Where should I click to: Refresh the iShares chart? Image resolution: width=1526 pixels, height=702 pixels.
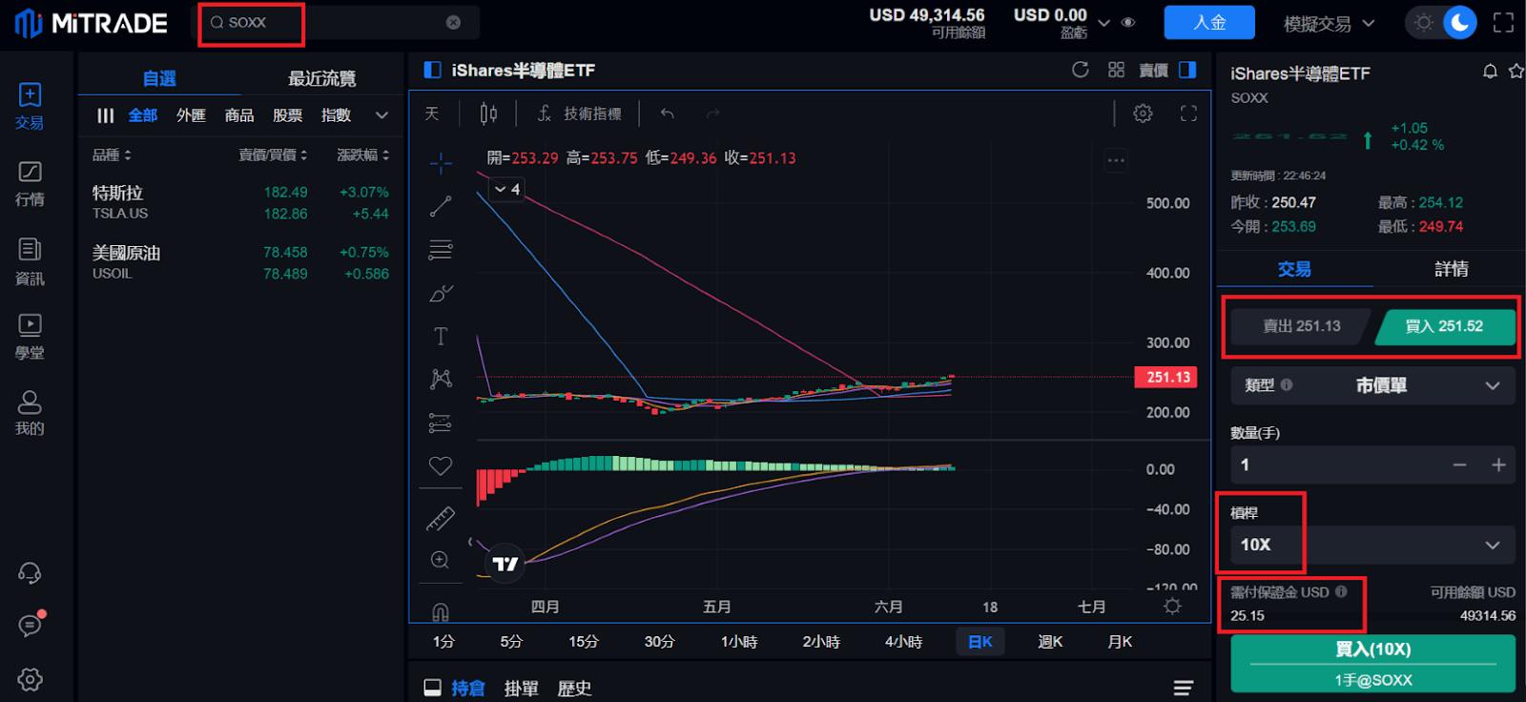(1081, 70)
